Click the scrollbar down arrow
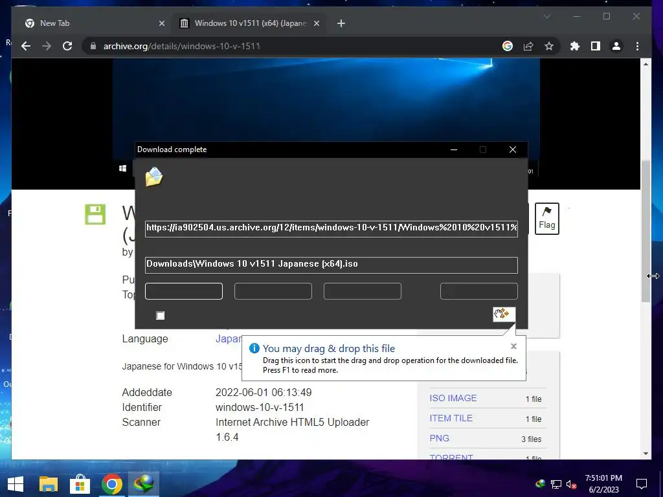This screenshot has height=497, width=663. coord(646,454)
